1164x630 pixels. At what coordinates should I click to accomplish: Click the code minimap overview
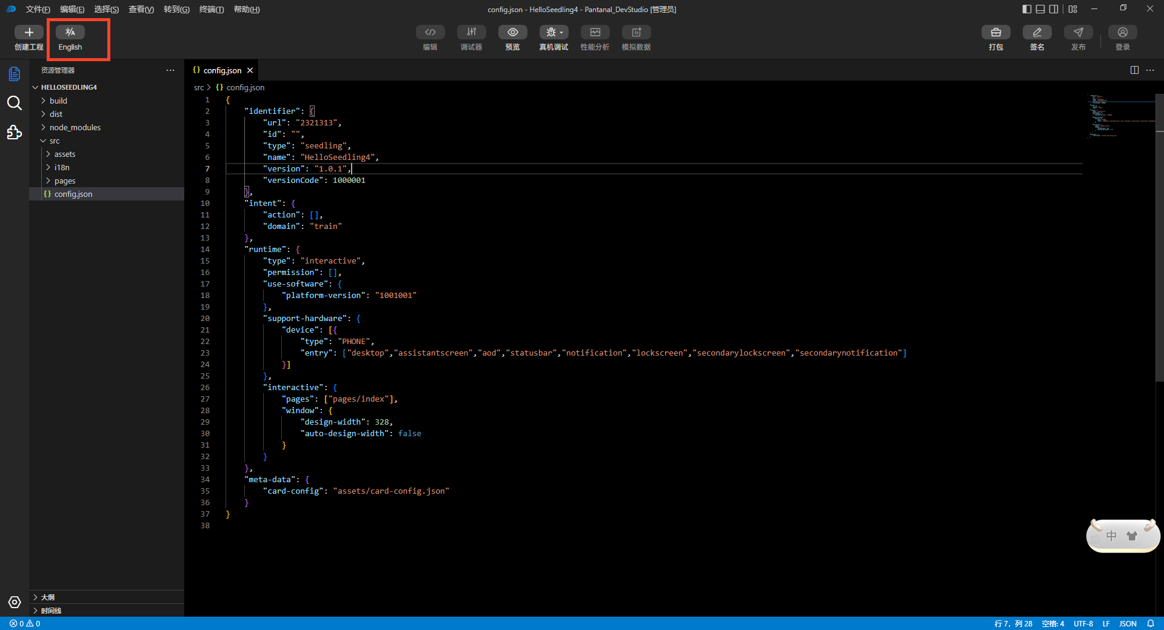pyautogui.click(x=1120, y=115)
